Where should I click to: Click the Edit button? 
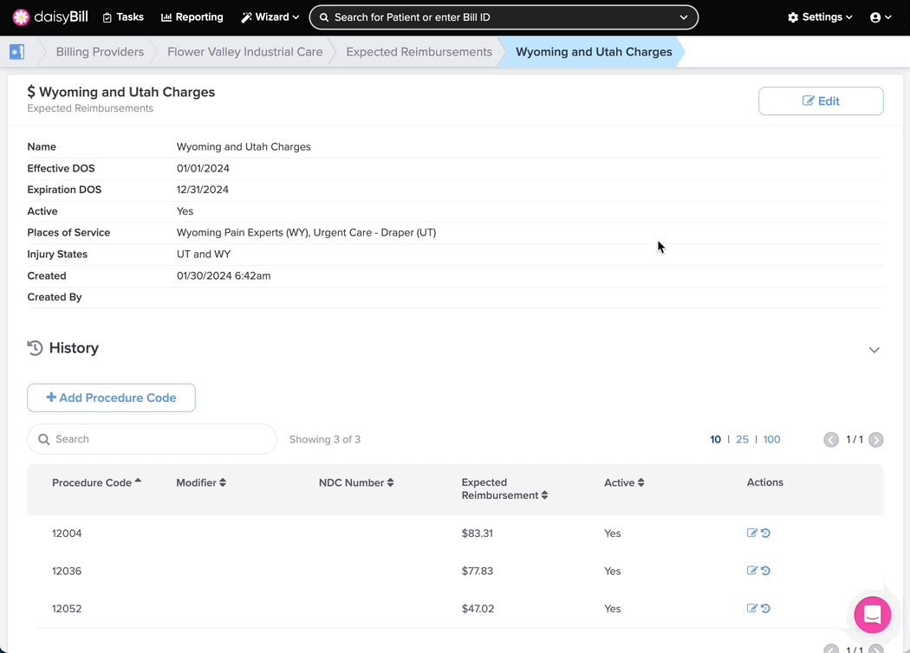click(820, 101)
